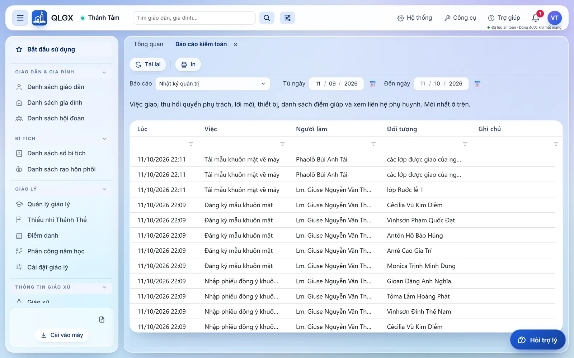Open the notifications bell

point(536,18)
